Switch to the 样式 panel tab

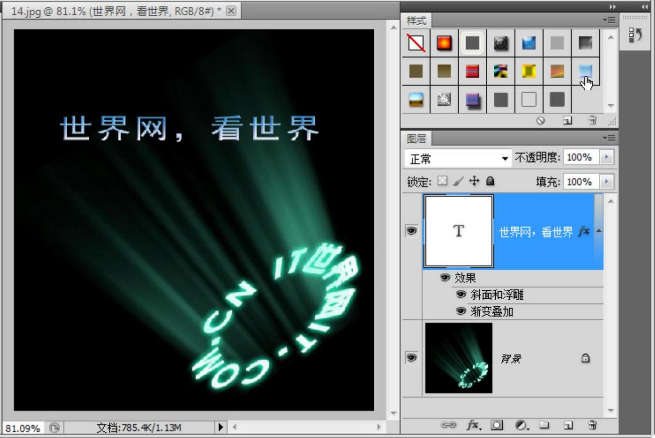click(x=416, y=21)
